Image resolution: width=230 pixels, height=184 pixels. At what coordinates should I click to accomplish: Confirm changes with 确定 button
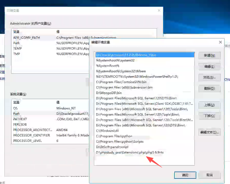pos(185,175)
